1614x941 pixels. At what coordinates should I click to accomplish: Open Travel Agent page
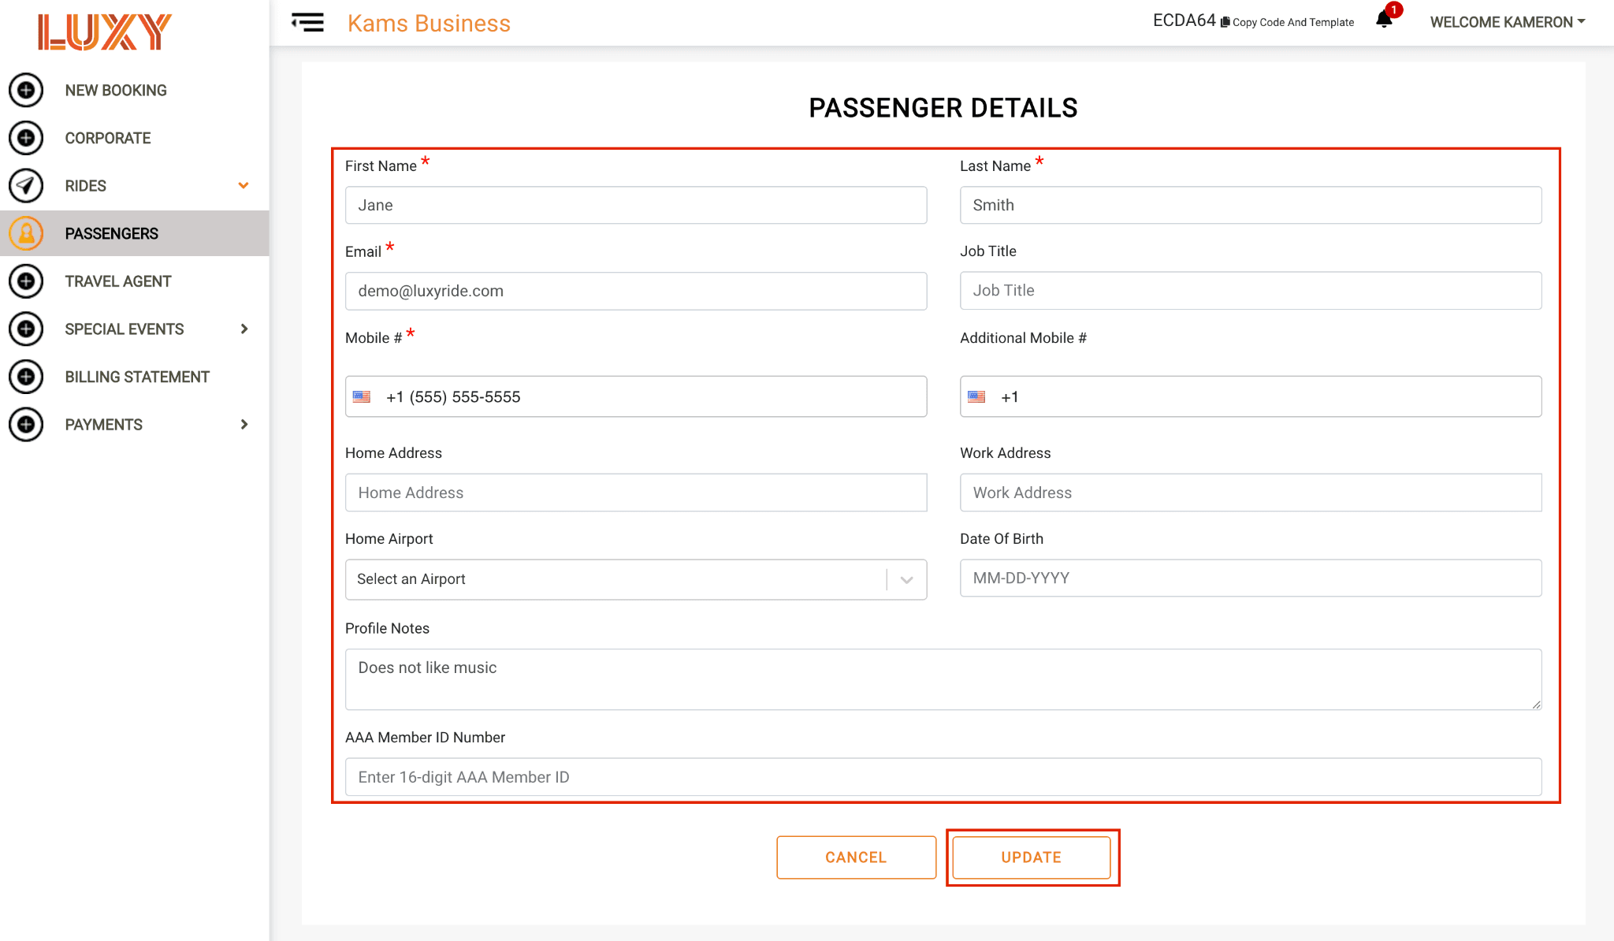[118, 281]
